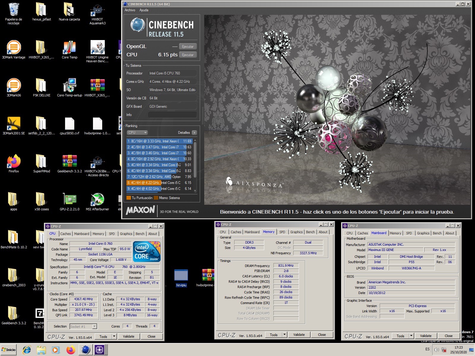This screenshot has height=356, width=475.
Task: Open the Geekbench 3.3.2 archive icon
Action: click(x=69, y=163)
